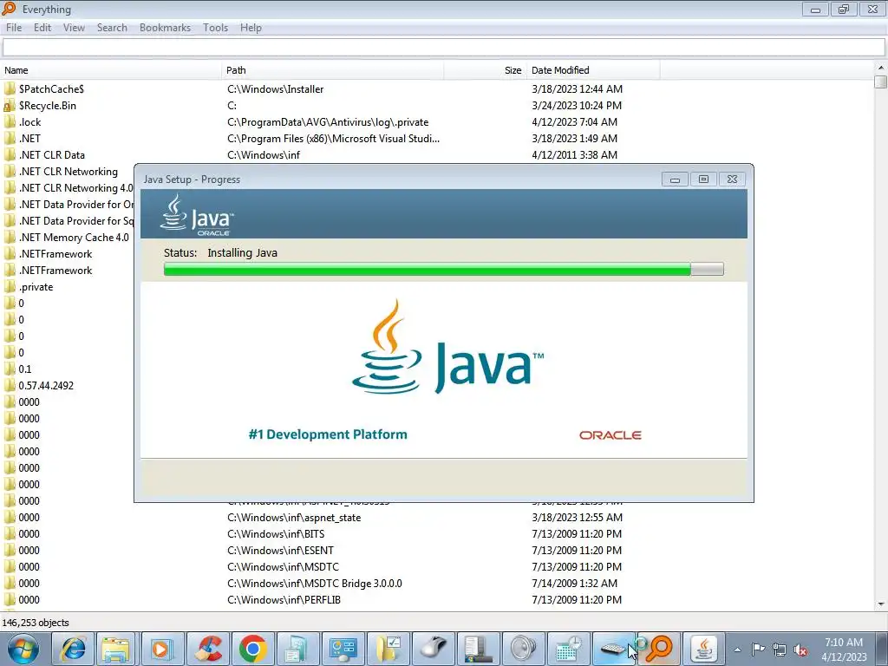888x666 pixels.
Task: Sort results by Size column header
Action: coord(486,70)
